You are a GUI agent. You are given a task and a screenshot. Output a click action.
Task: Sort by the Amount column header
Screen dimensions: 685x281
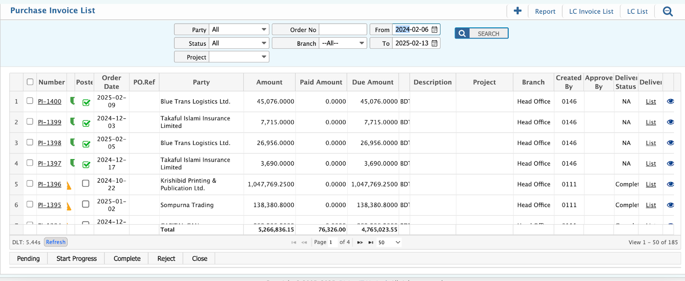point(269,82)
